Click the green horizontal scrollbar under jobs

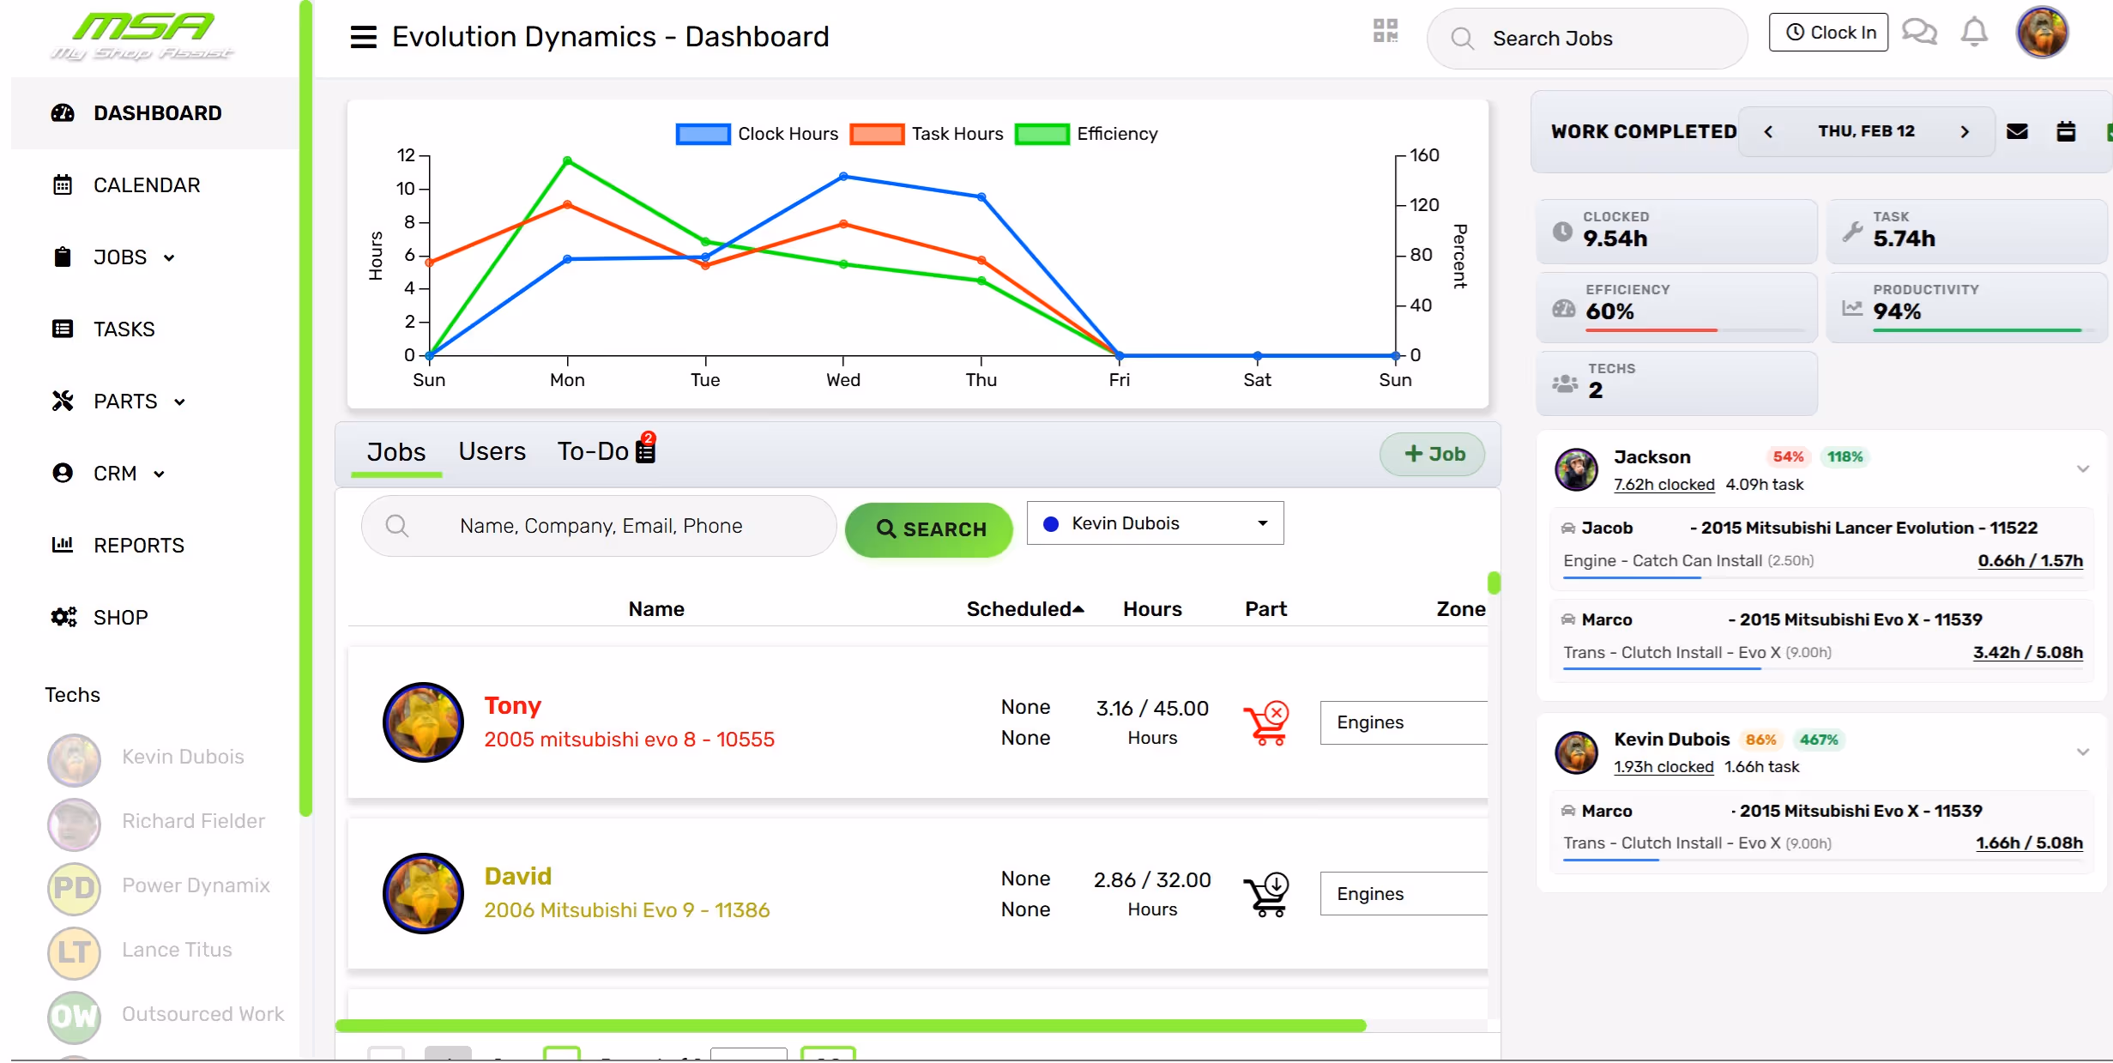click(849, 1025)
